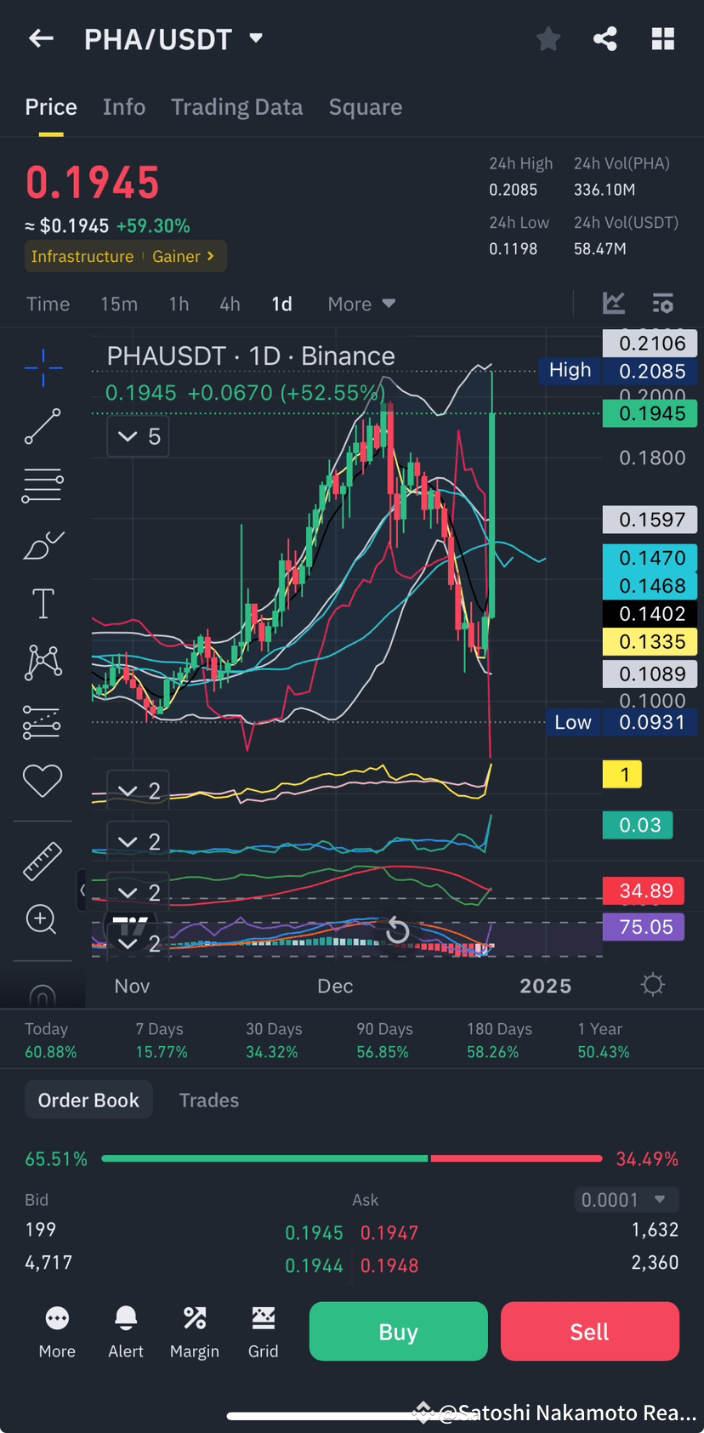Add PHA/USDT to favorites with star
Viewport: 704px width, 1433px height.
pyautogui.click(x=548, y=38)
